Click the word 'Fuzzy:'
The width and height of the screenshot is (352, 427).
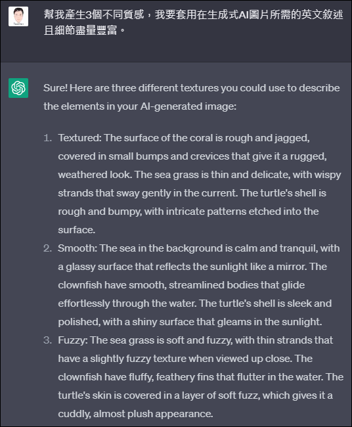[x=73, y=340]
